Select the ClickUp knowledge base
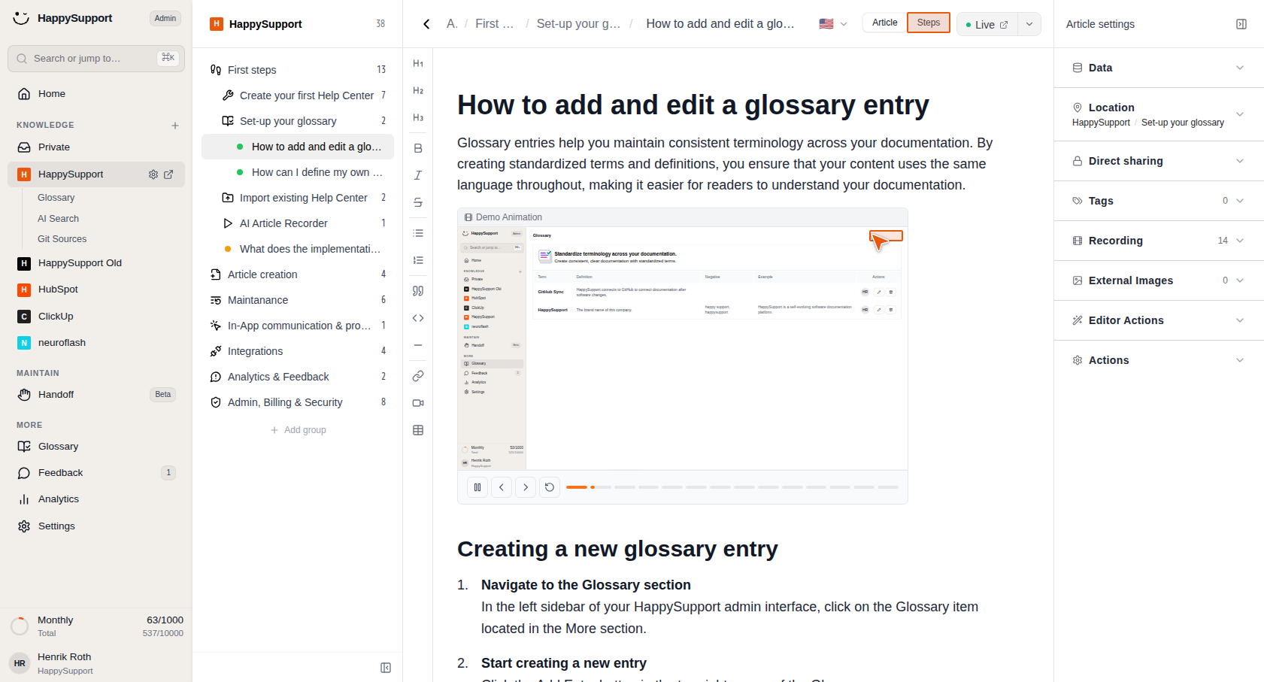Image resolution: width=1264 pixels, height=682 pixels. click(x=96, y=317)
